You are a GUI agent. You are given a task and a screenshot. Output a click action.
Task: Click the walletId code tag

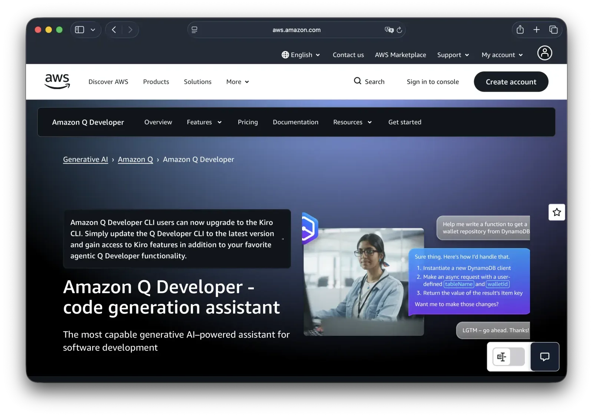pos(497,284)
